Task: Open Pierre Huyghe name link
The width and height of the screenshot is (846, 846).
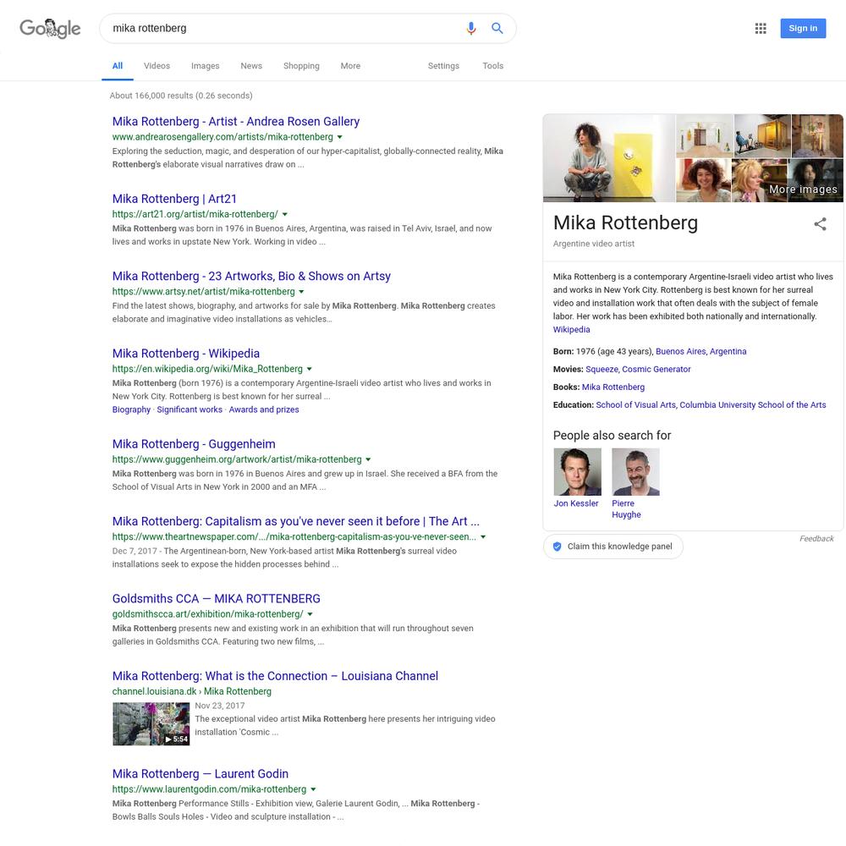Action: point(626,508)
